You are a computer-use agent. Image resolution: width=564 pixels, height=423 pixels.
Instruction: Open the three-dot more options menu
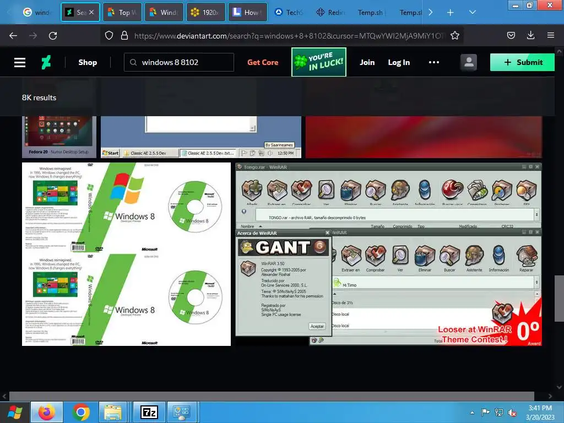[434, 62]
